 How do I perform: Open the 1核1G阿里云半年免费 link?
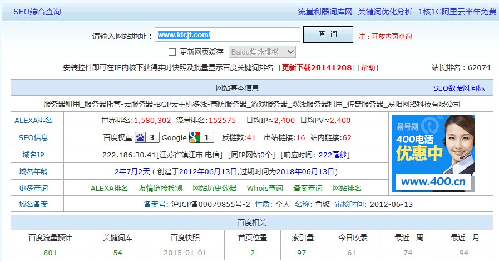pyautogui.click(x=457, y=12)
